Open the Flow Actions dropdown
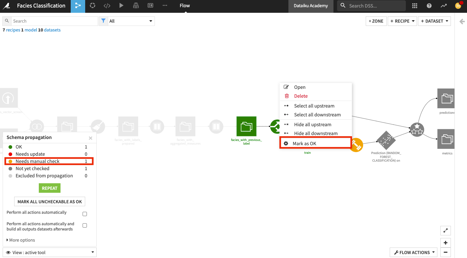The width and height of the screenshot is (467, 258). (x=413, y=252)
